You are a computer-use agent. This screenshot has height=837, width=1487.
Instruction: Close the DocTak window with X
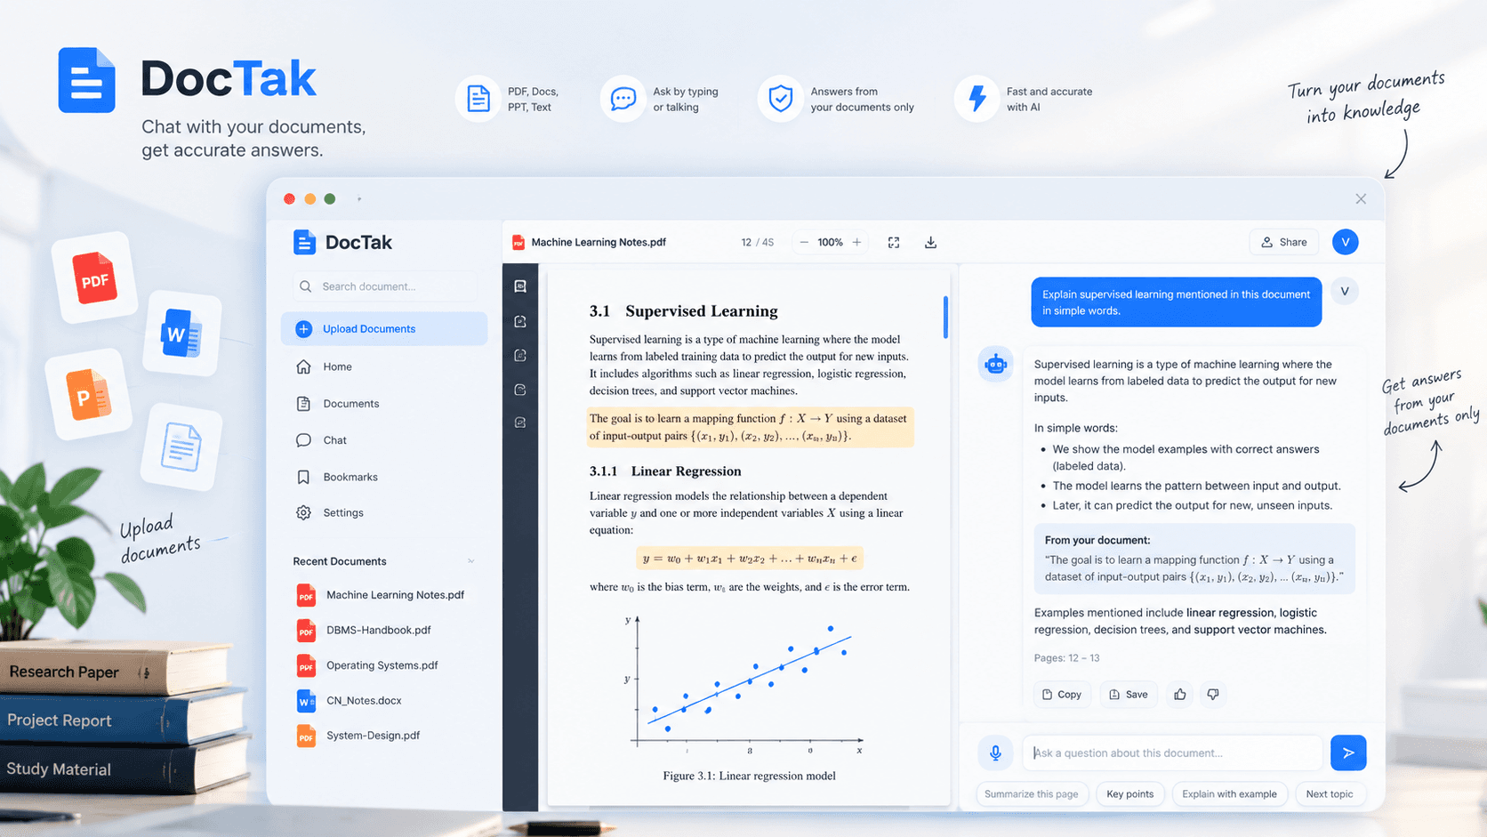[1361, 199]
